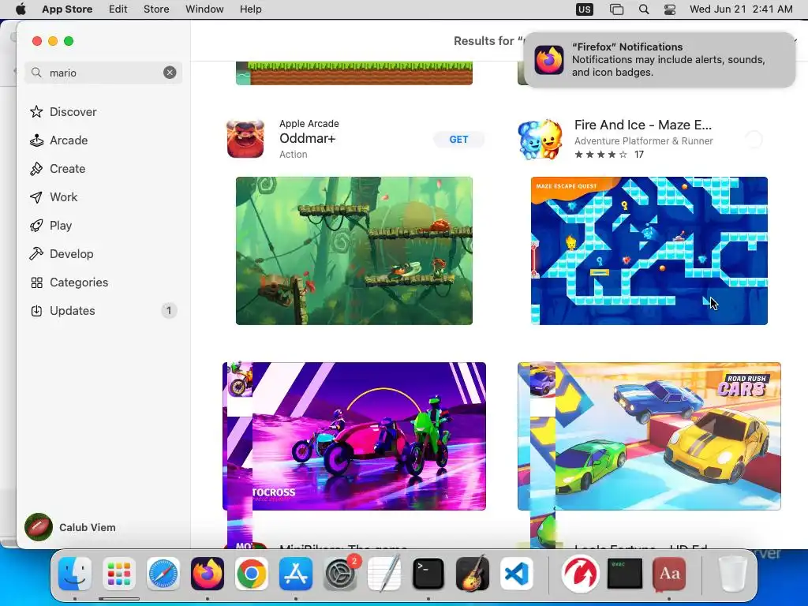Clear the mario search text
Screen dimensions: 808x606
170,73
